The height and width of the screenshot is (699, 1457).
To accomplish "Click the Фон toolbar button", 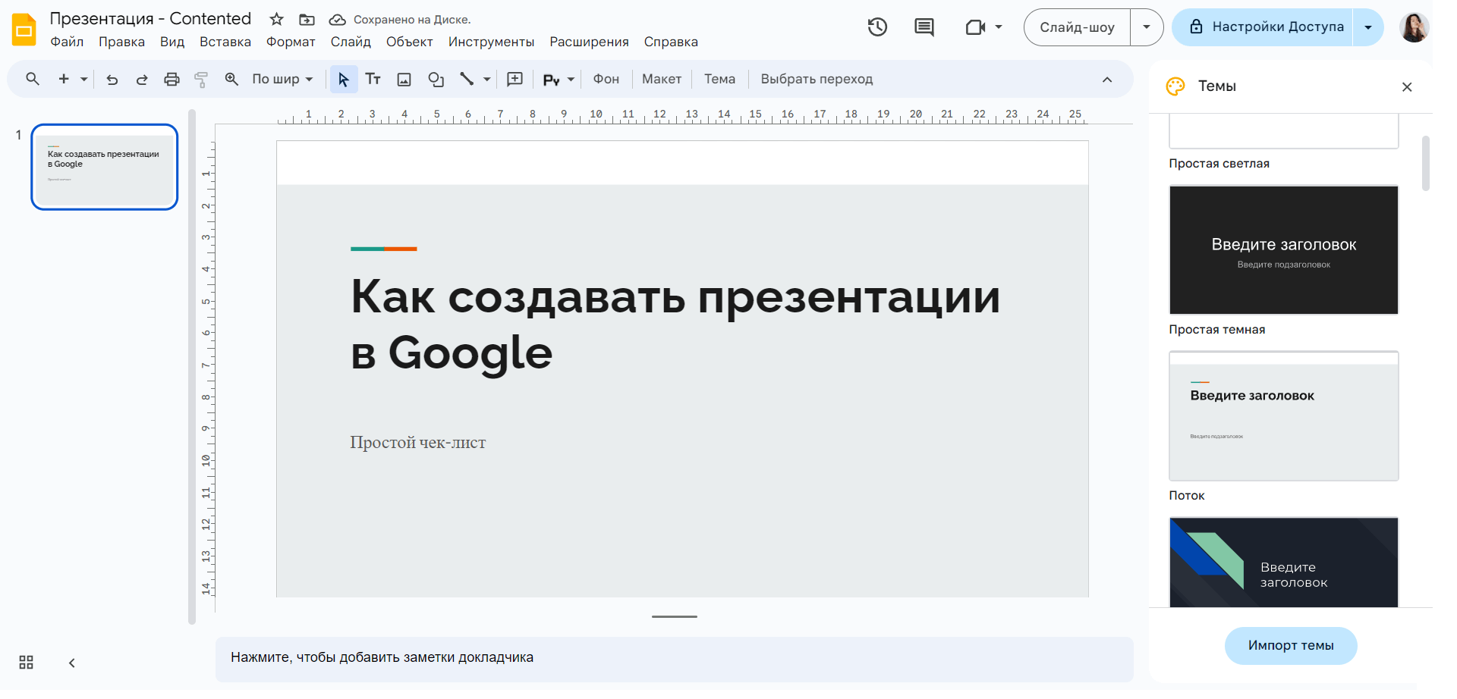I will [606, 79].
